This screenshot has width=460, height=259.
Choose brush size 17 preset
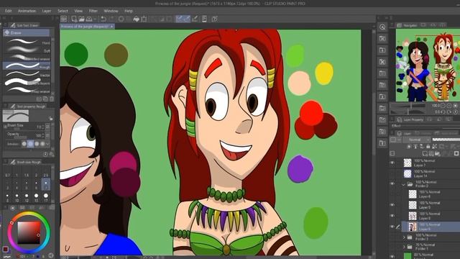point(46,197)
